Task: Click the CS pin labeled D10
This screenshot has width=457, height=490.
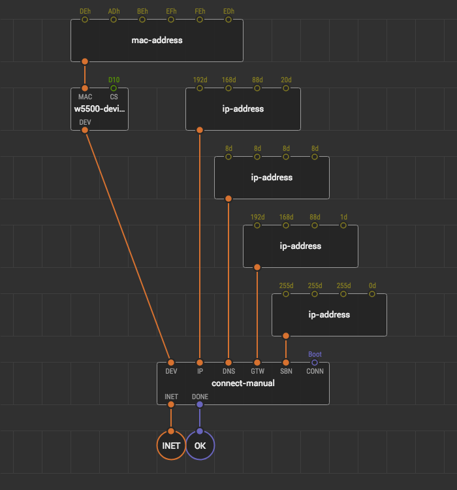Action: (114, 88)
